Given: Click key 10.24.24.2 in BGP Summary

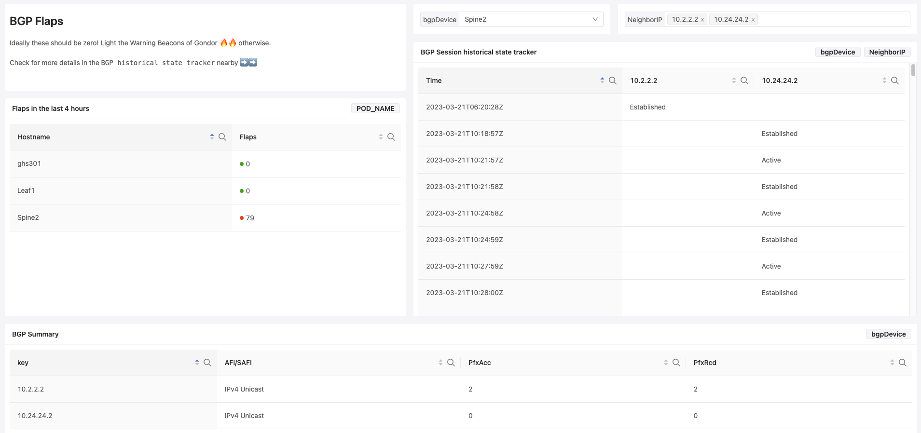Looking at the screenshot, I should 35,416.
